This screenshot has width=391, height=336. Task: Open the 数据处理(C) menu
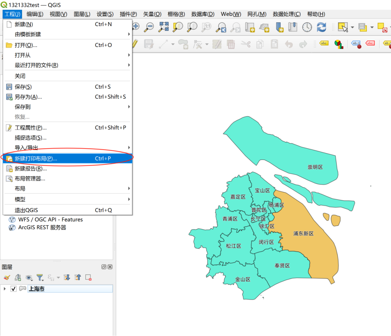tap(287, 14)
